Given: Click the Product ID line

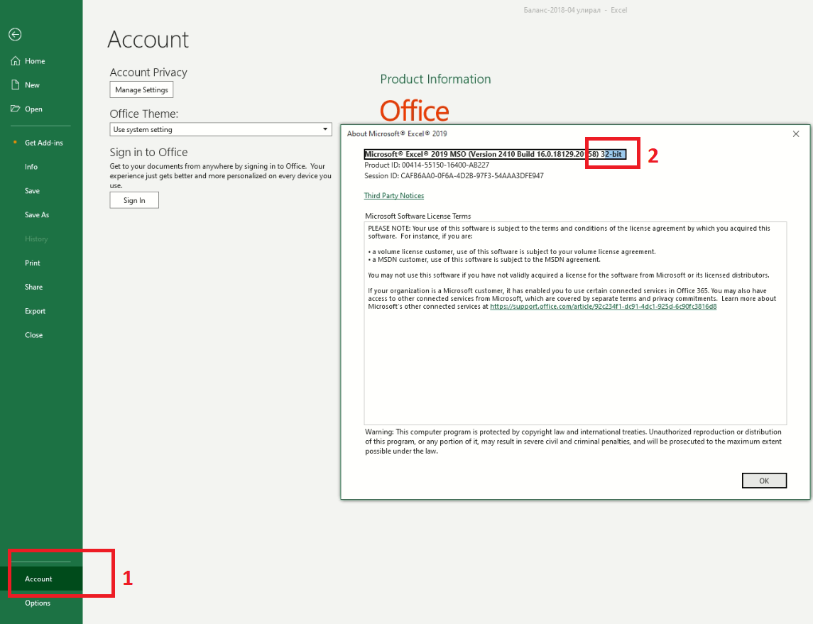Looking at the screenshot, I should coord(427,165).
